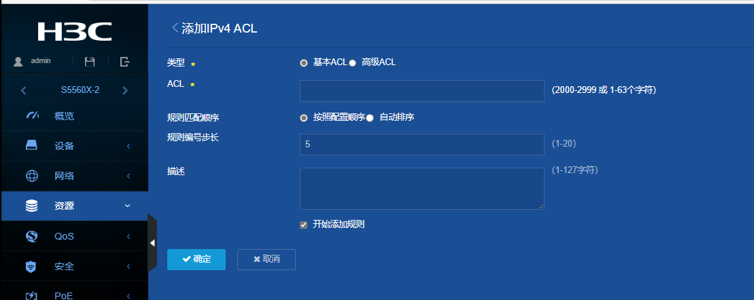Click the logout icon beside admin
This screenshot has height=300, width=754.
click(x=124, y=62)
